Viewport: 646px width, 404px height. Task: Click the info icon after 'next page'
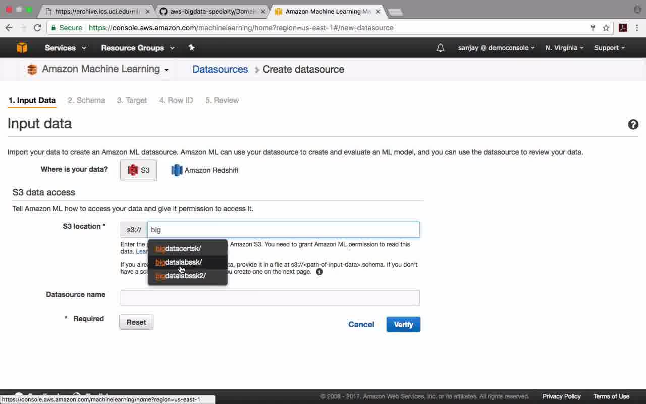point(319,272)
